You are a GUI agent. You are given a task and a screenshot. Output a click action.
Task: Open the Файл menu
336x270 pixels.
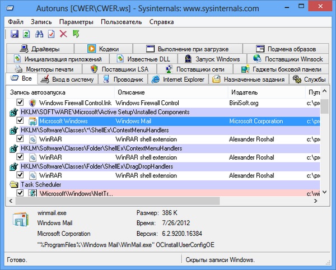(16, 22)
